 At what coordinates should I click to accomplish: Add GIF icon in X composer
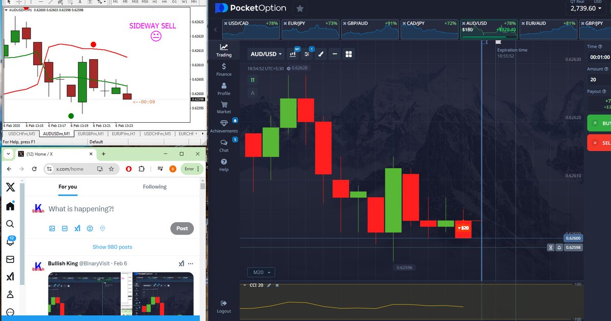coord(65,229)
